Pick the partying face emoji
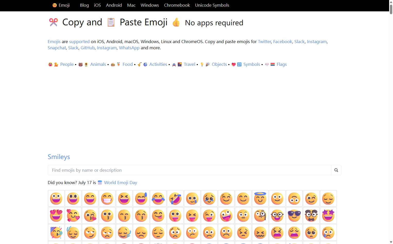This screenshot has width=393, height=244. pos(56,233)
